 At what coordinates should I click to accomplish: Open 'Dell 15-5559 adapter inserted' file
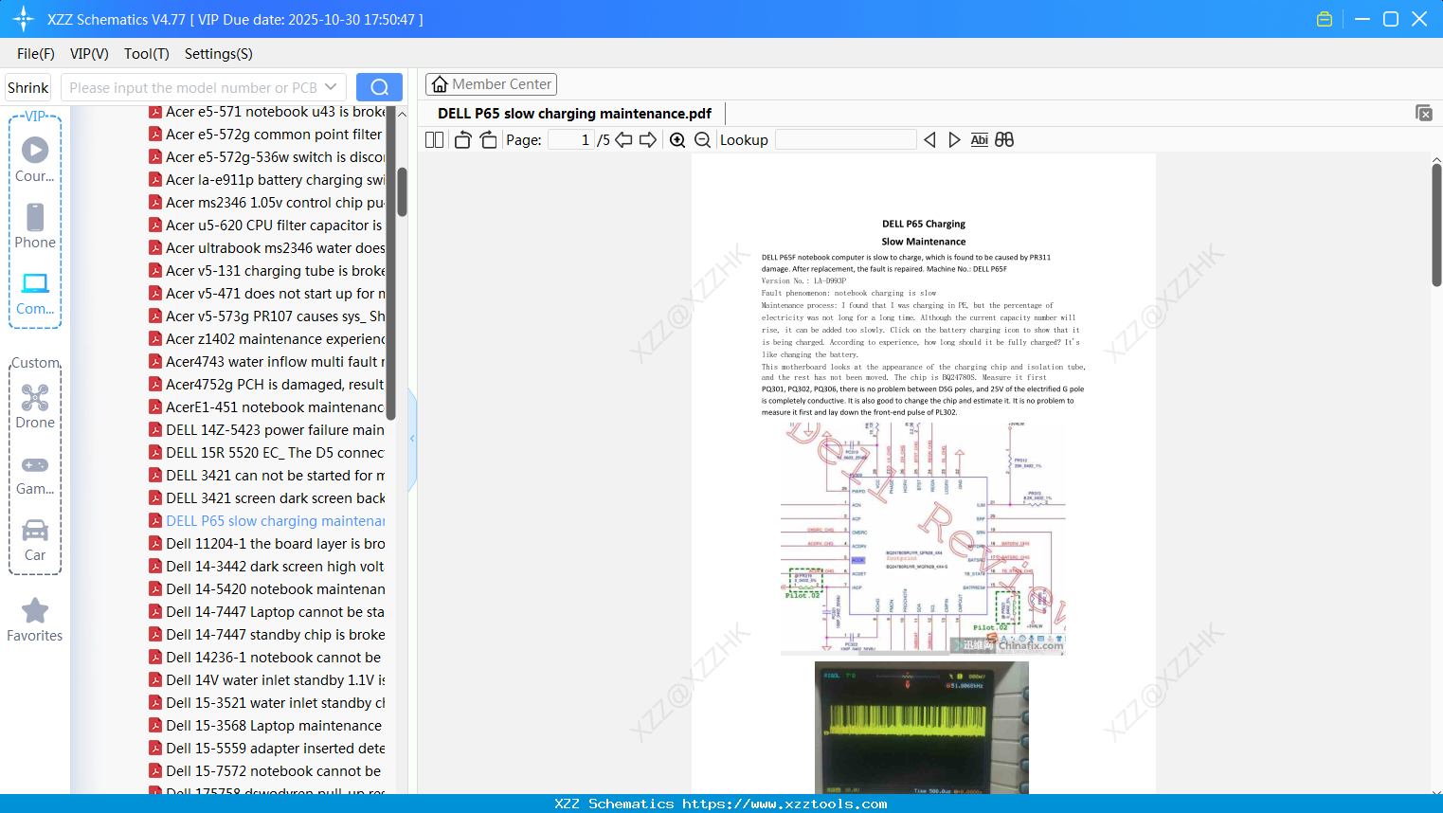point(267,749)
